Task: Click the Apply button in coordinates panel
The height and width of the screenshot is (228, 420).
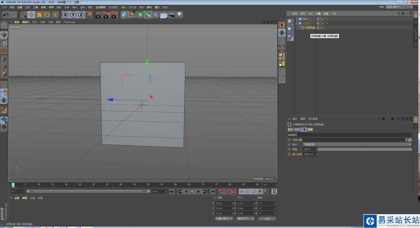Action: [267, 219]
